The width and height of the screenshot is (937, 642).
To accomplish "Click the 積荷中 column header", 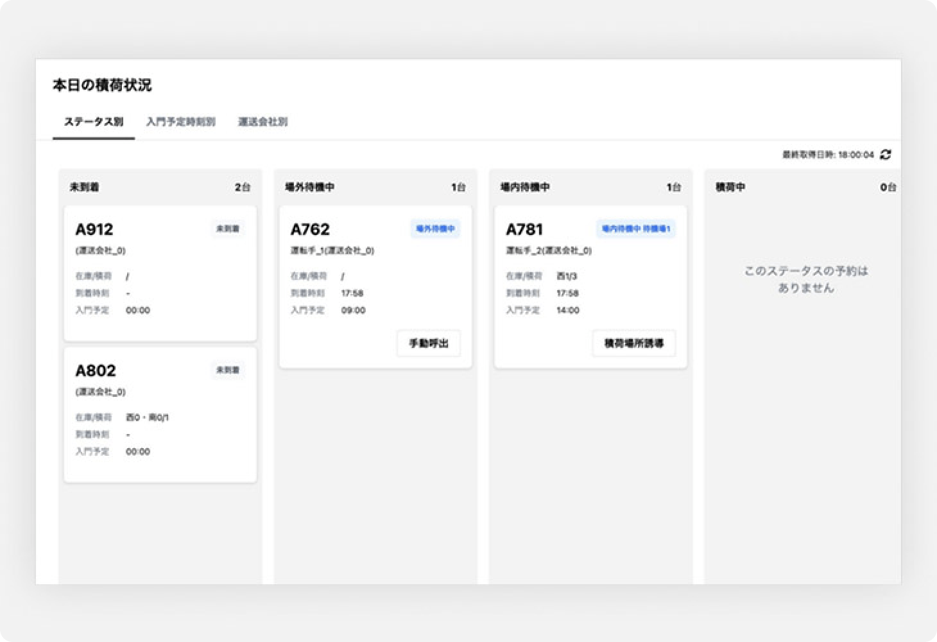I will (x=730, y=187).
